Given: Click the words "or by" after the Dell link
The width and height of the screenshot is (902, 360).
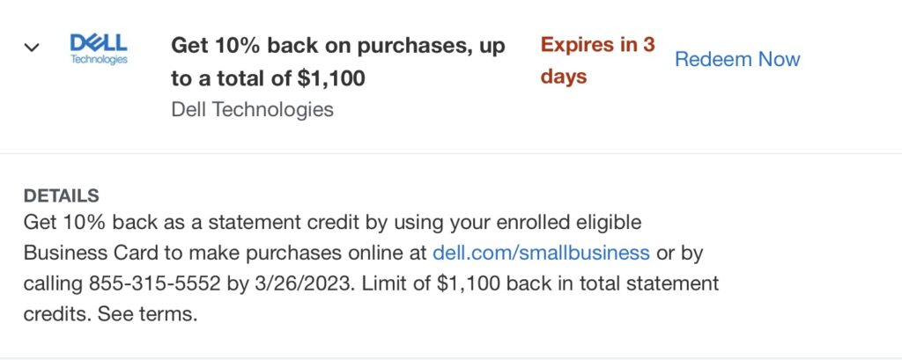Looking at the screenshot, I should coord(679,253).
